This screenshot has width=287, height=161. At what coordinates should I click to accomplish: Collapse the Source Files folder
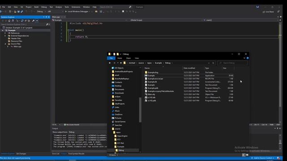pos(5,44)
